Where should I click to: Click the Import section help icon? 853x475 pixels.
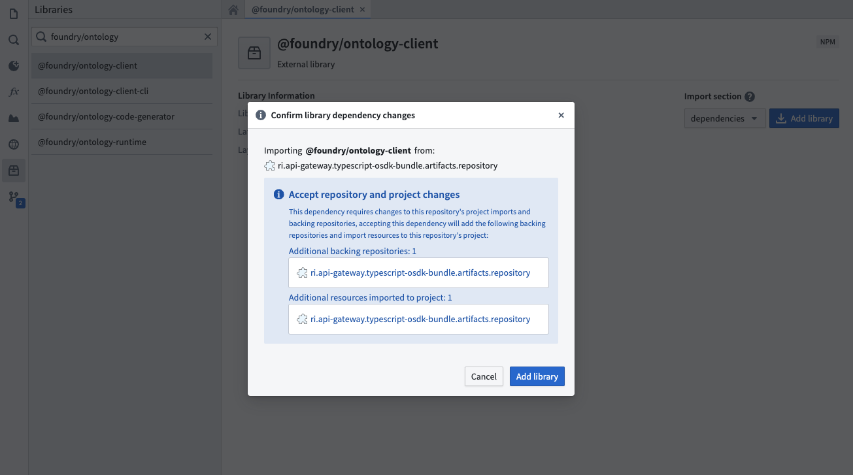tap(750, 97)
